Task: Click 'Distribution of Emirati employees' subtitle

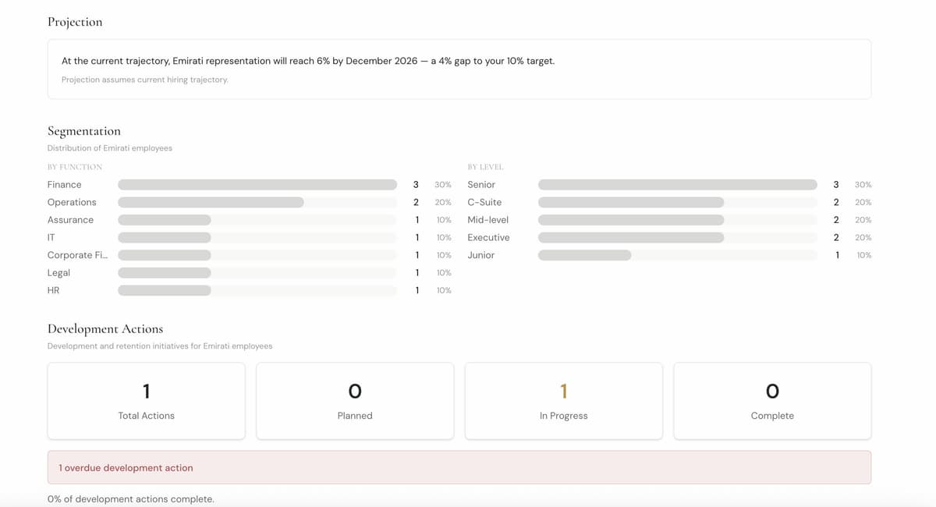Action: [110, 148]
